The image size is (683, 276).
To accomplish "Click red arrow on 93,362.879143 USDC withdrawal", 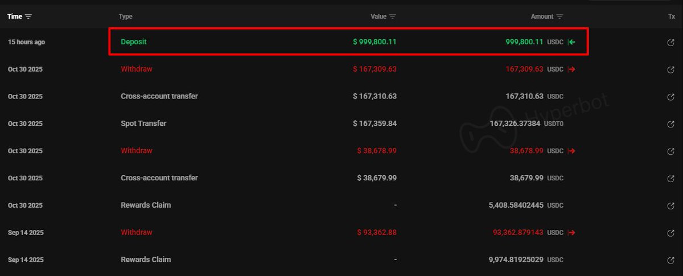I will click(572, 233).
